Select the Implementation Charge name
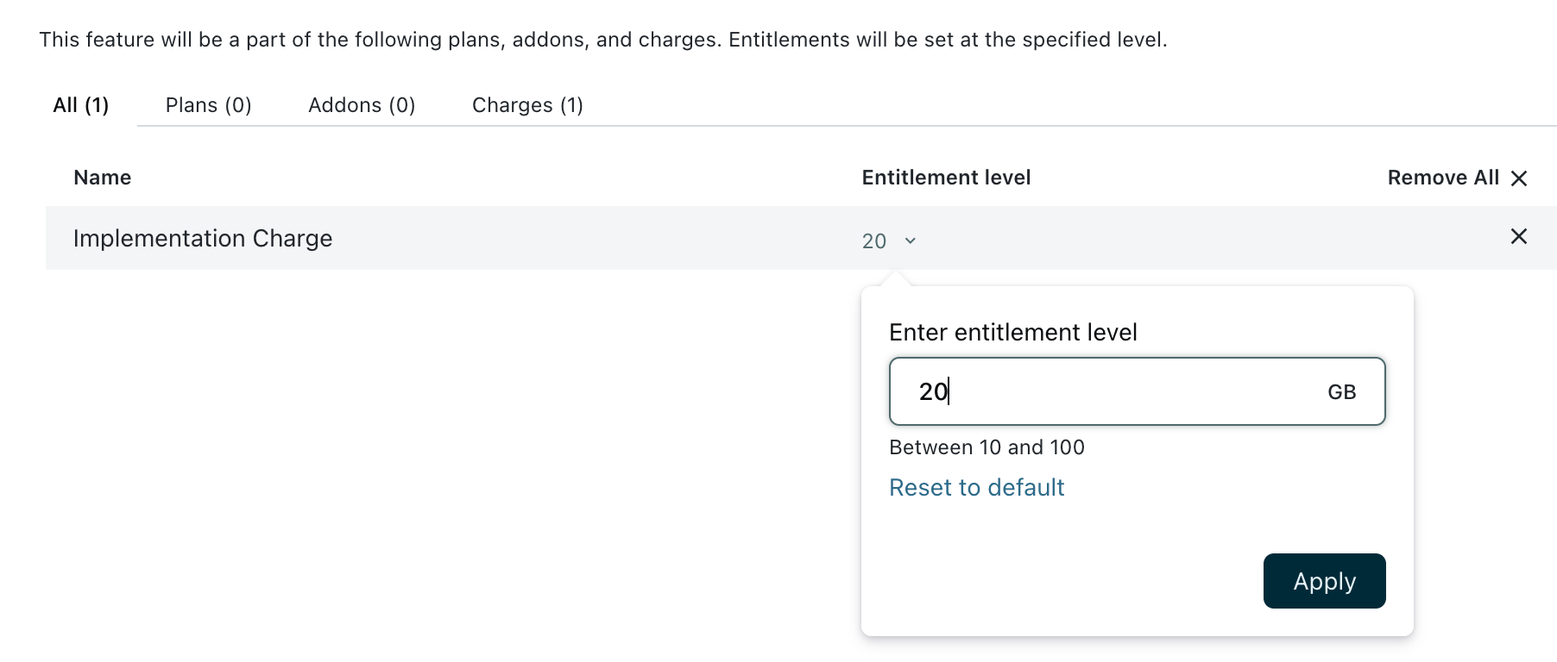 tap(203, 239)
